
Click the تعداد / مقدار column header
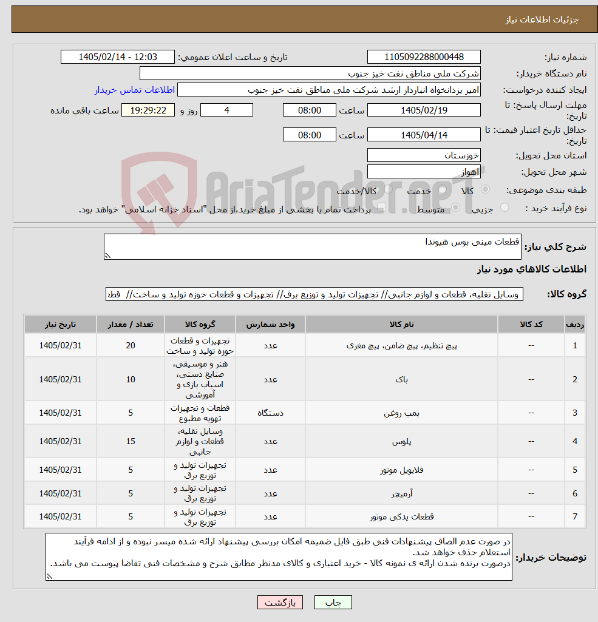(x=131, y=325)
